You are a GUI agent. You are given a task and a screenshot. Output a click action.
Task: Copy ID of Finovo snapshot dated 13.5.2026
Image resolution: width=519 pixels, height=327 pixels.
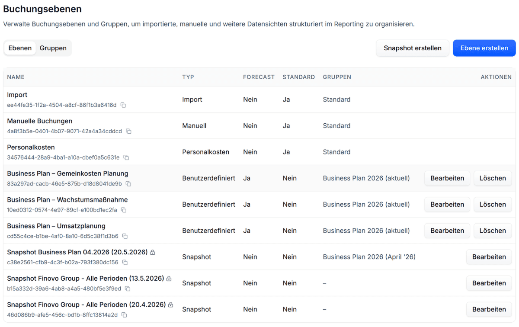pos(128,289)
